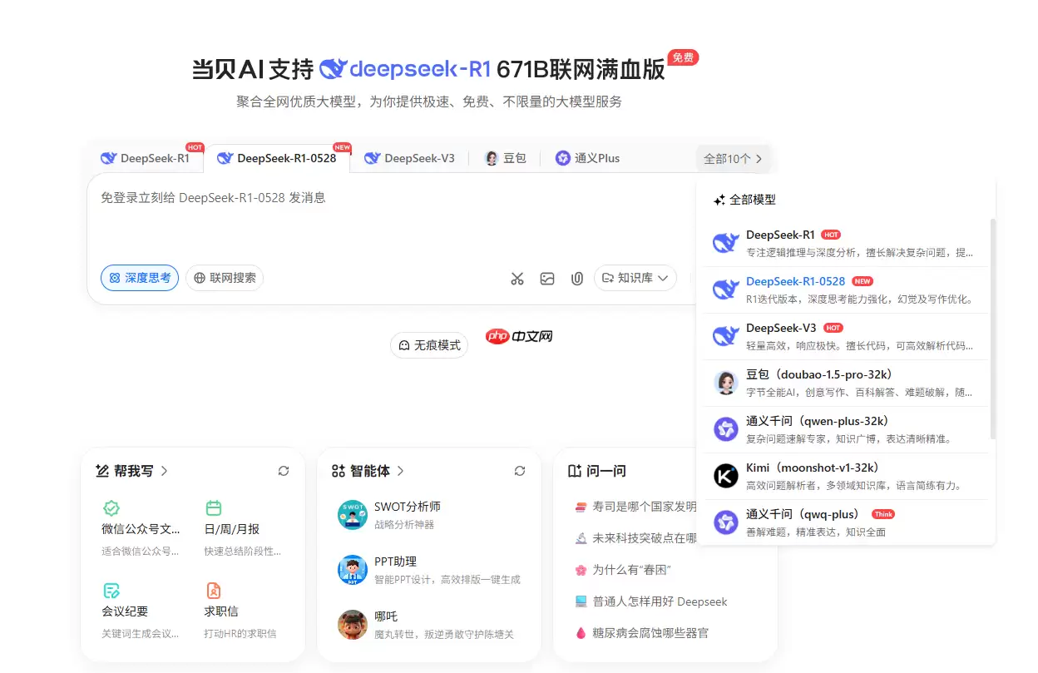This screenshot has height=673, width=1038.
Task: Expand the 帮我写 section
Action: 134,470
